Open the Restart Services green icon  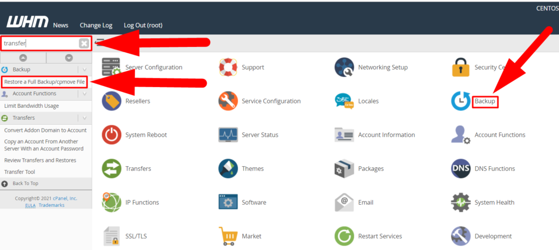click(x=344, y=236)
